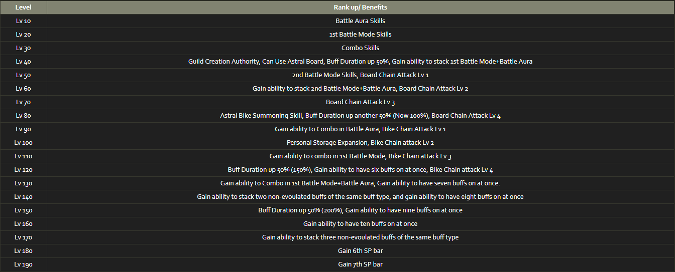The image size is (675, 272).
Task: Click the Guild Creation Authority benefits row
Action: click(360, 62)
